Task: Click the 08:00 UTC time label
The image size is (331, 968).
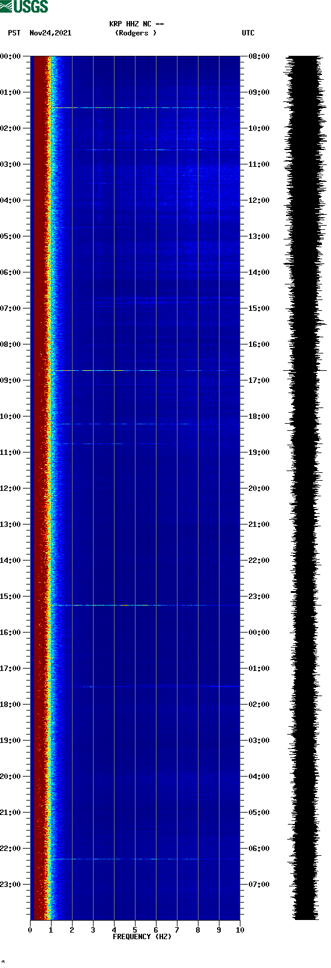Action: click(x=259, y=56)
